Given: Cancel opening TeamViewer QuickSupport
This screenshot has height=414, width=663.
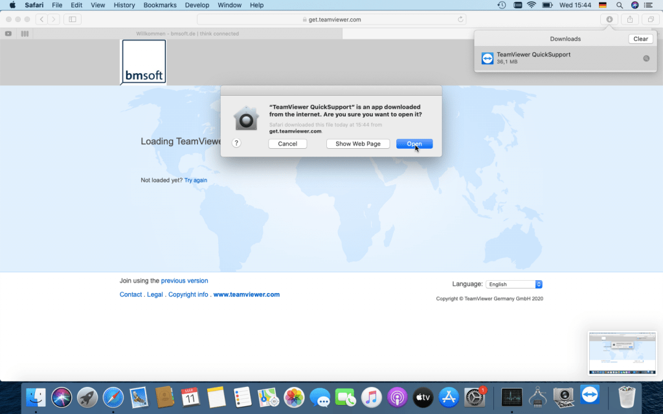Looking at the screenshot, I should pos(287,144).
